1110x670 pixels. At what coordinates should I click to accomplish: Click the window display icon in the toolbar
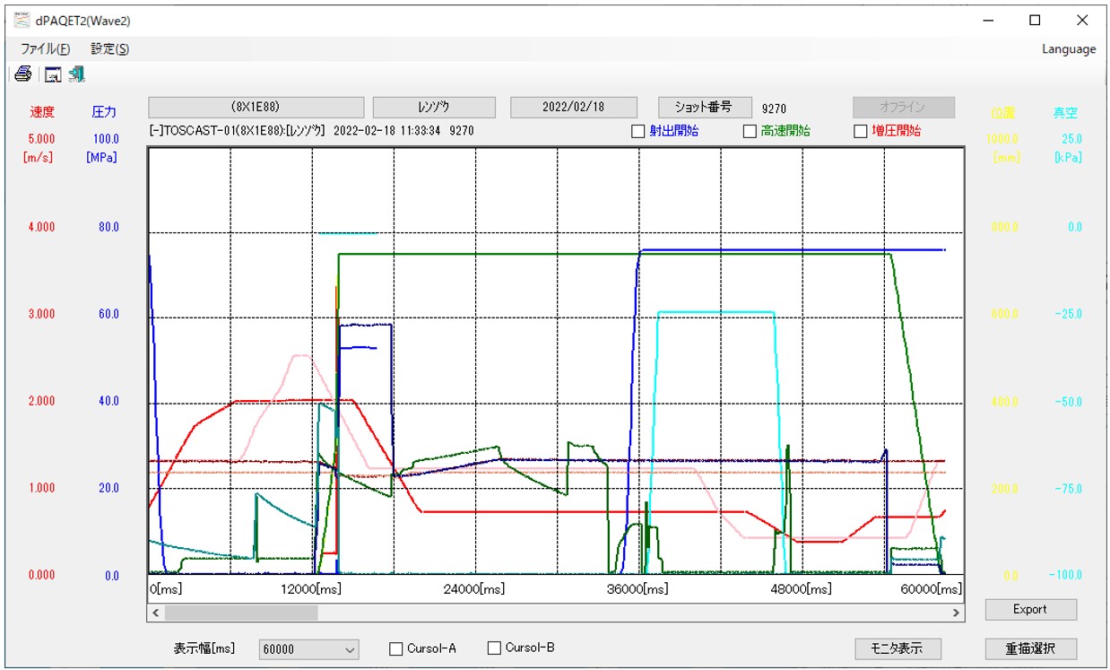pyautogui.click(x=53, y=75)
